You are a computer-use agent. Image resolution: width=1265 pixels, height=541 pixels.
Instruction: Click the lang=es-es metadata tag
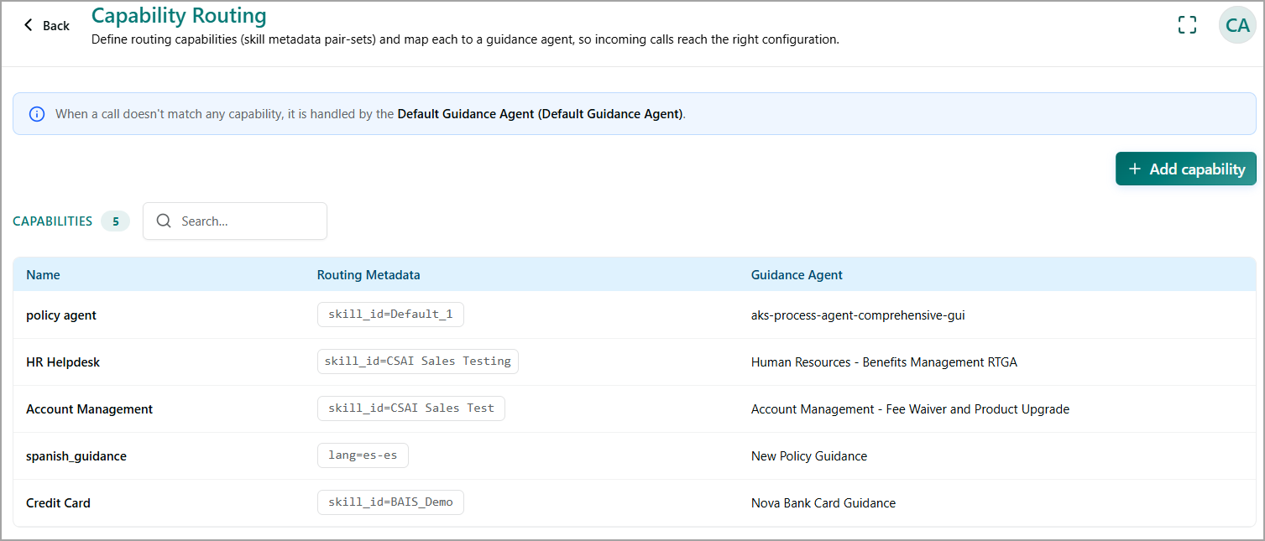pos(363,455)
